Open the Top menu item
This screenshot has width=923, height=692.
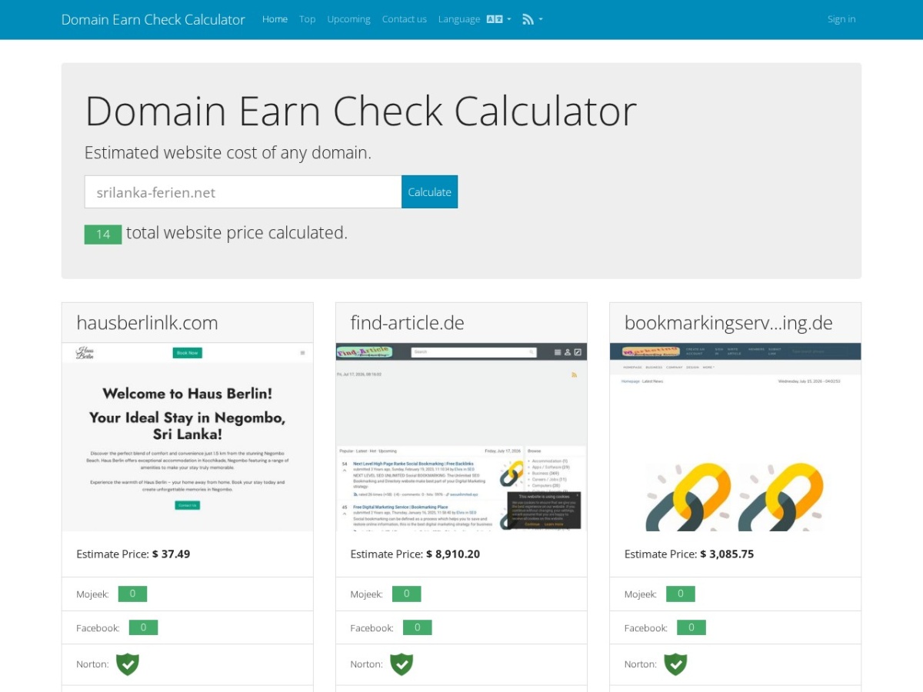(x=308, y=19)
